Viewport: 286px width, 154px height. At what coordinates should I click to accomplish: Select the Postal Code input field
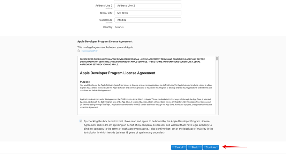[148, 20]
